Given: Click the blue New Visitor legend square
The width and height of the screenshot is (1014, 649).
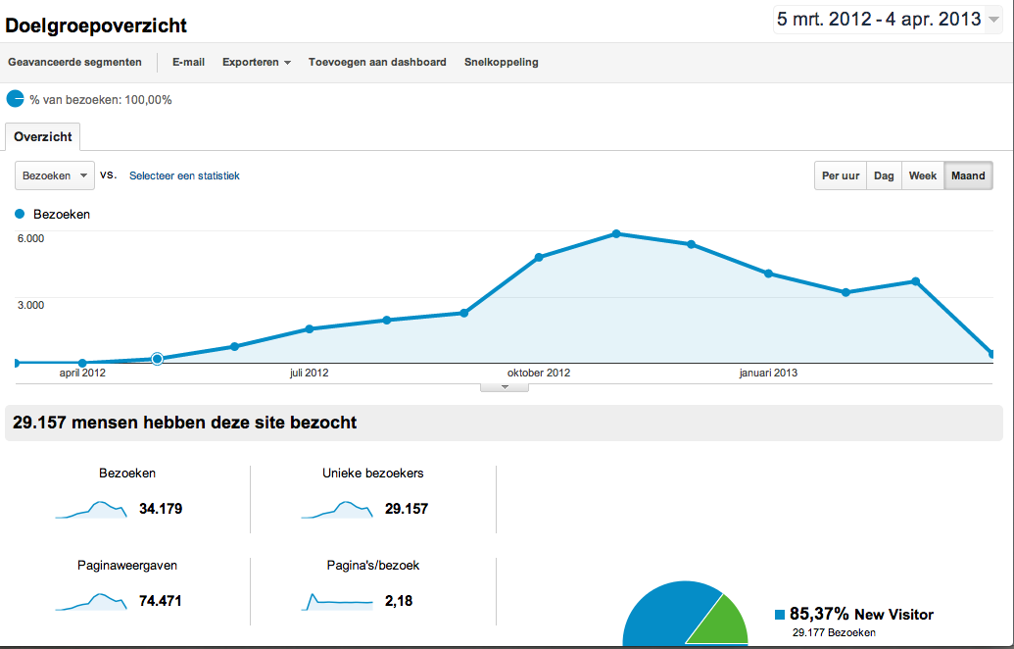Looking at the screenshot, I should tap(780, 614).
